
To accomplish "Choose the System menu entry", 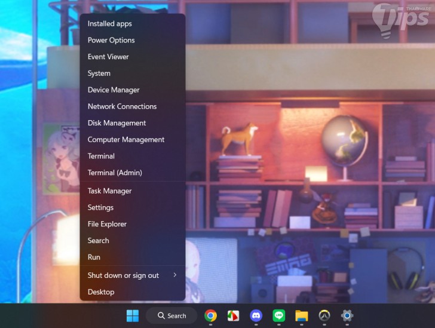I will point(133,73).
